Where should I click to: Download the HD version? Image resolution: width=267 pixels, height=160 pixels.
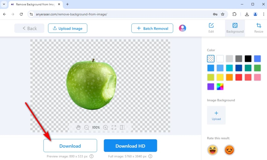[130, 145]
